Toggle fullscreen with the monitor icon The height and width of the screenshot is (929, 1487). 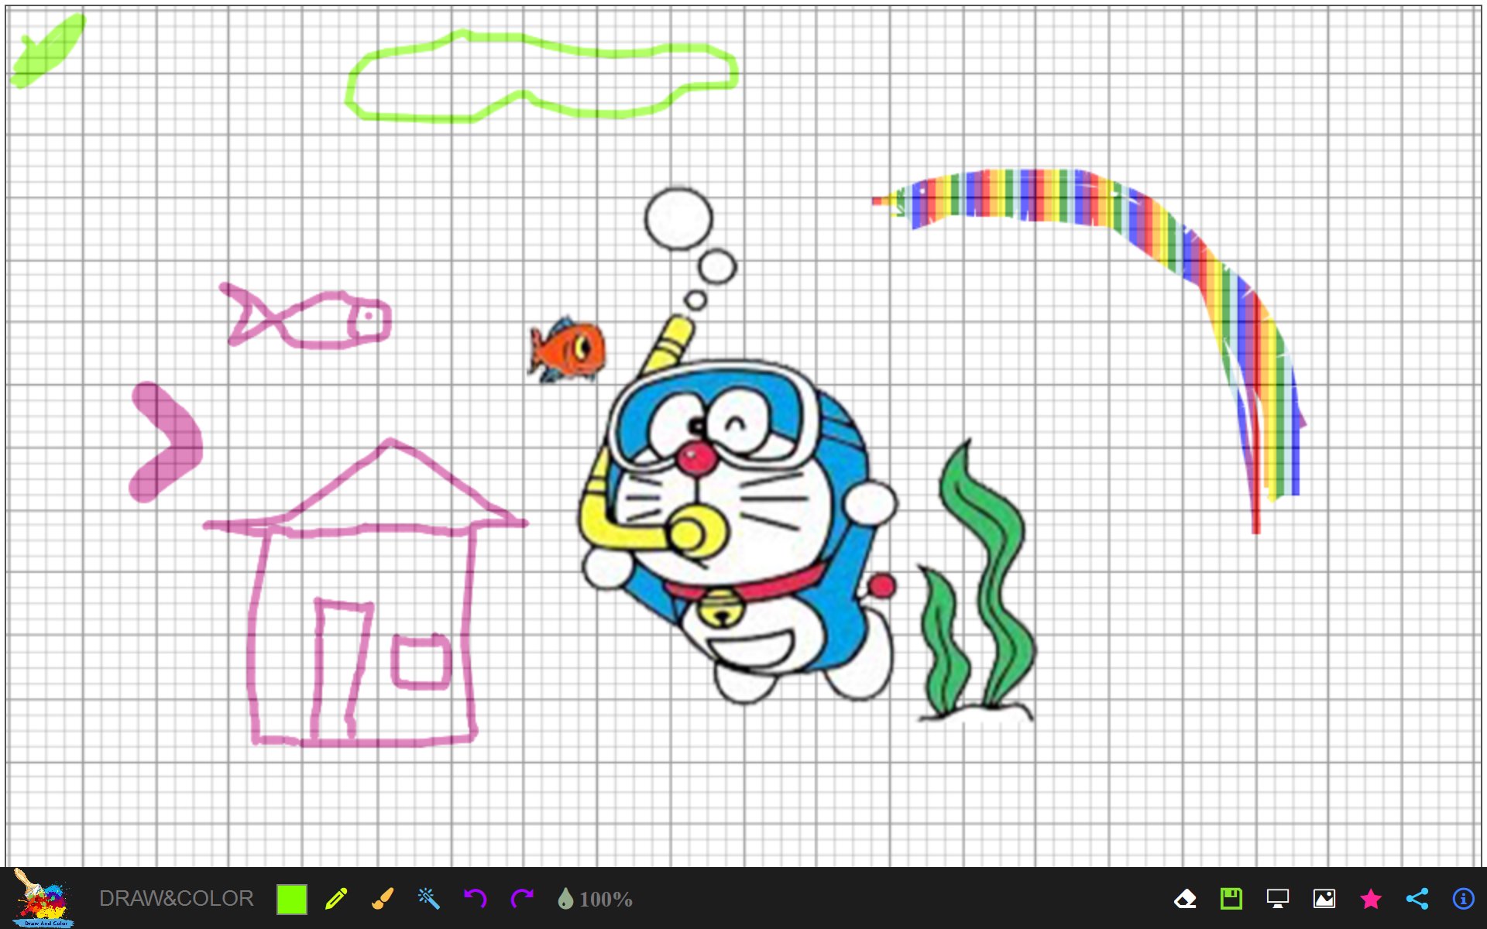tap(1278, 899)
